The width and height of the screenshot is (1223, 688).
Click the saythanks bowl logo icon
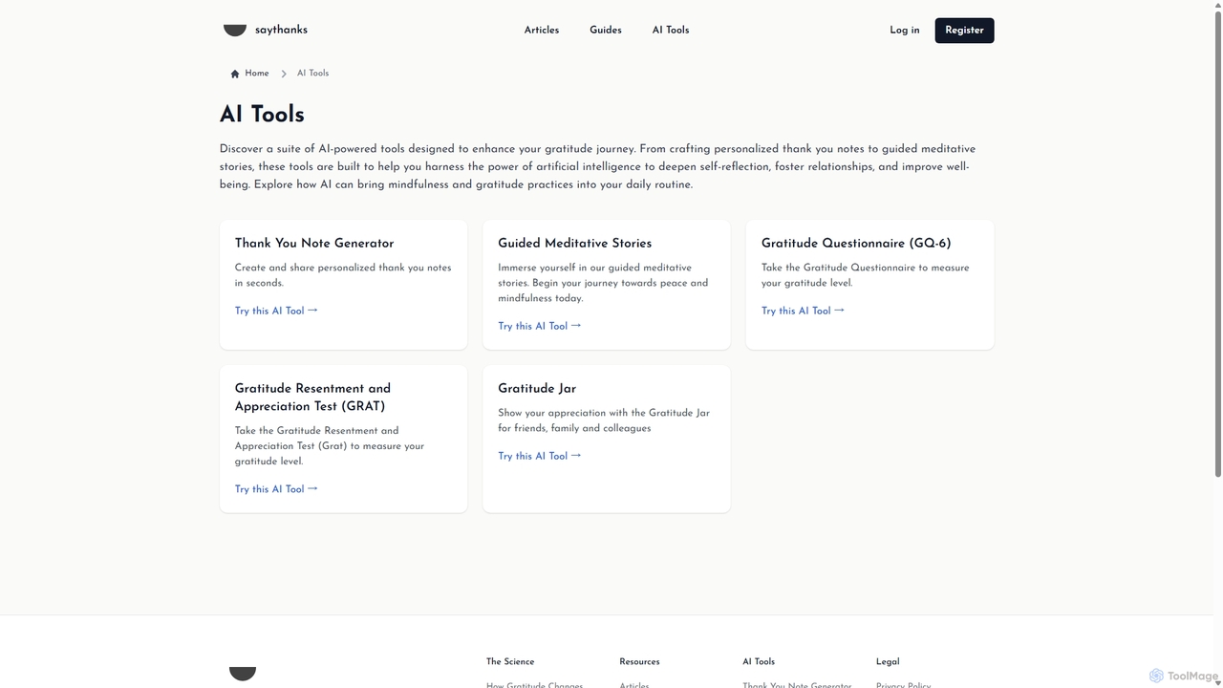pos(235,31)
